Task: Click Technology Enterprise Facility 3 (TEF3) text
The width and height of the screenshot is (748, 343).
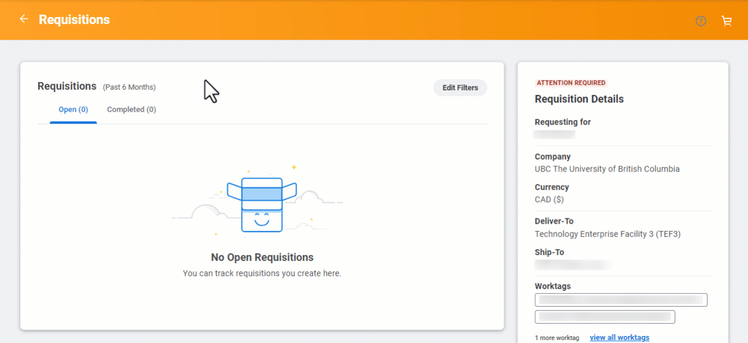Action: click(x=607, y=234)
